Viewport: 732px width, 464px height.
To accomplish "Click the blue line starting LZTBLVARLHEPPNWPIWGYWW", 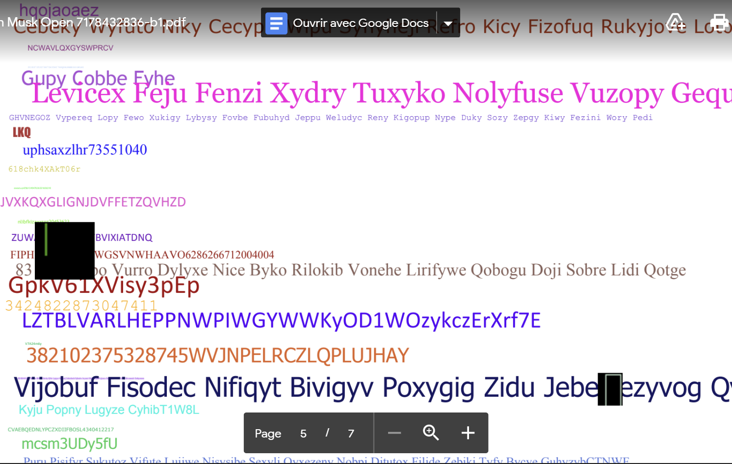I will pyautogui.click(x=281, y=321).
